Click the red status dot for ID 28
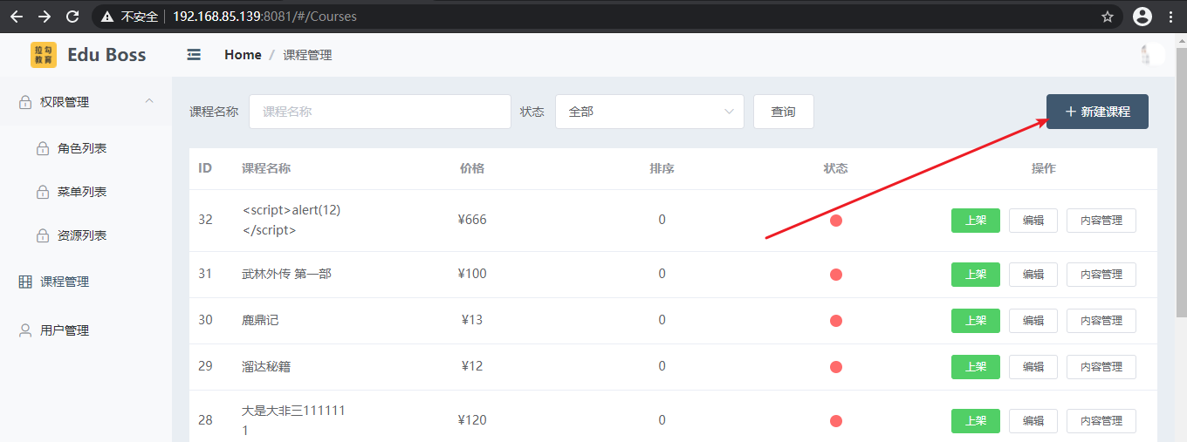 click(835, 421)
